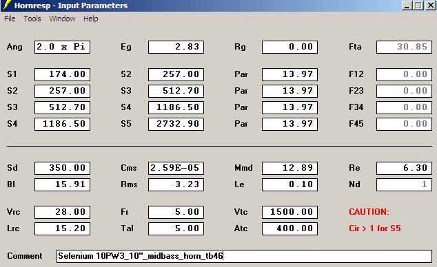Click the Ang label
The height and width of the screenshot is (267, 437).
click(x=14, y=47)
